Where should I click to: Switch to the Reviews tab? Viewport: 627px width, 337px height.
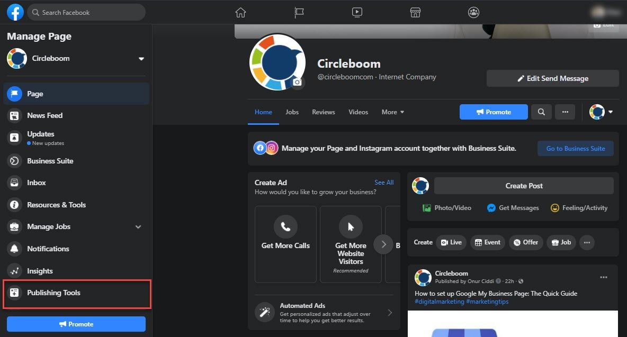pos(323,112)
